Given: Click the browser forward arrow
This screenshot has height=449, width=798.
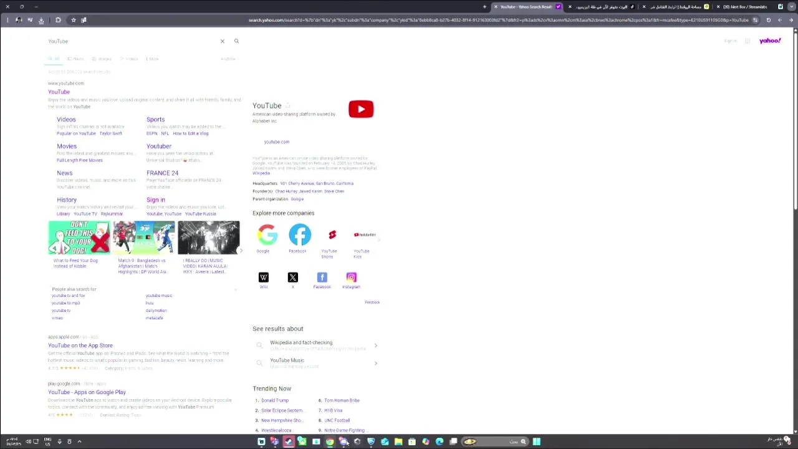Looking at the screenshot, I should (779, 20).
